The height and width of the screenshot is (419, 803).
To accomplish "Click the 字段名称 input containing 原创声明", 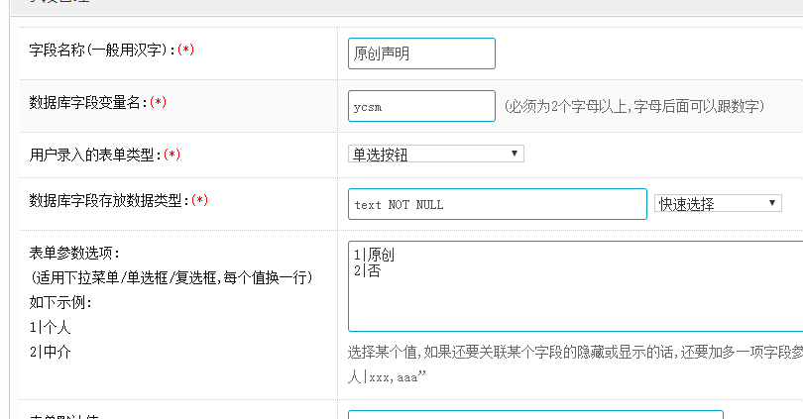I will pyautogui.click(x=421, y=53).
